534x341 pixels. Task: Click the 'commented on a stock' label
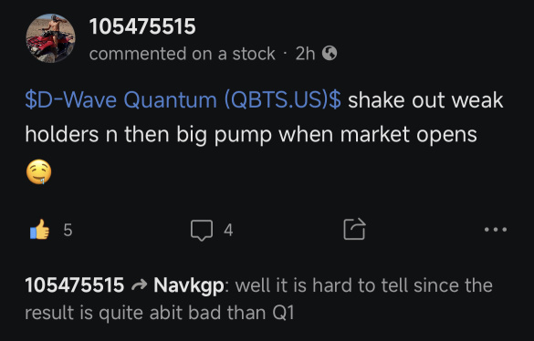183,54
